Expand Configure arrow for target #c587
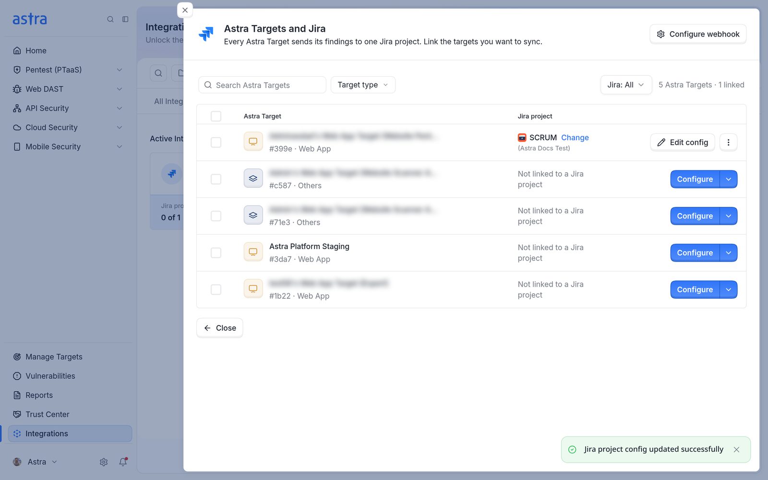Image resolution: width=768 pixels, height=480 pixels. (729, 179)
